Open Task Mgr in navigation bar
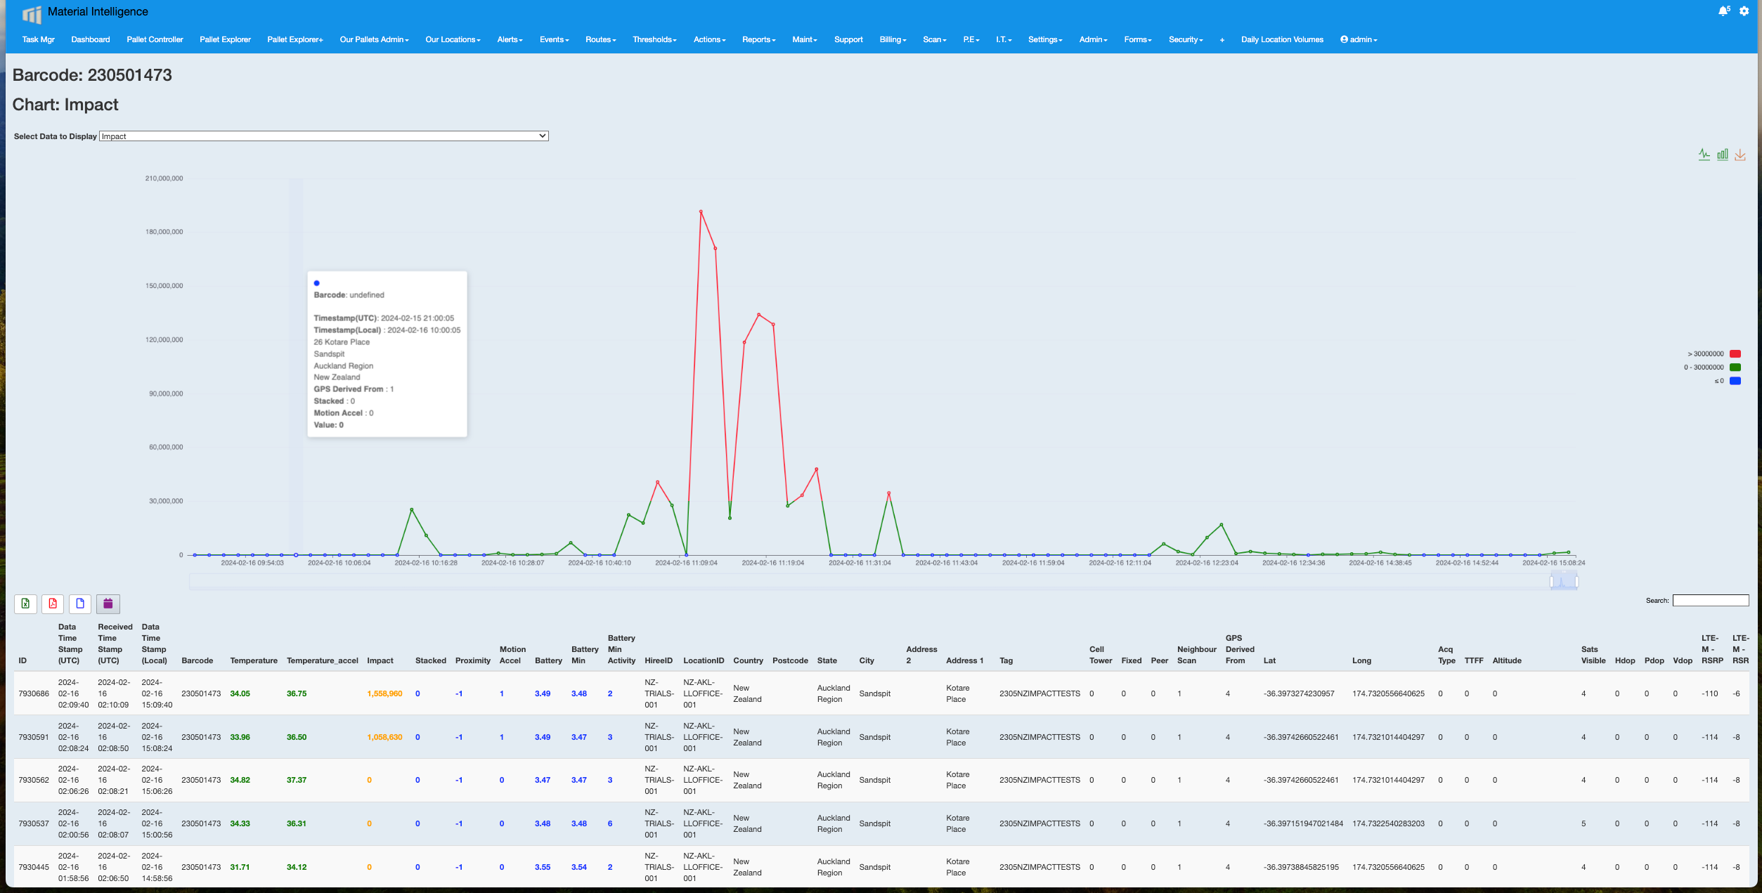1762x893 pixels. [x=38, y=39]
